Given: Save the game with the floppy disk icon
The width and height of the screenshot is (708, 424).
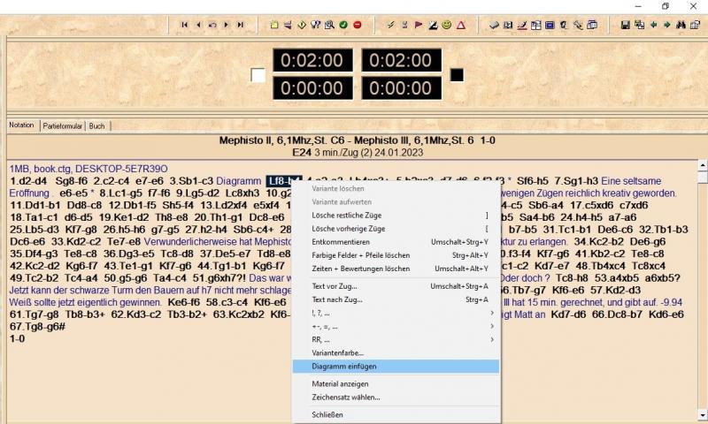Looking at the screenshot, I should [625, 25].
